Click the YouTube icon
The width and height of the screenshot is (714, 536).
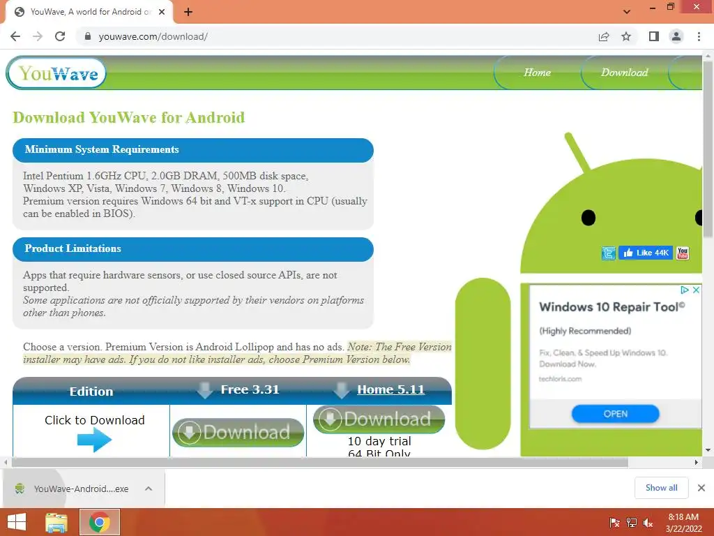682,253
